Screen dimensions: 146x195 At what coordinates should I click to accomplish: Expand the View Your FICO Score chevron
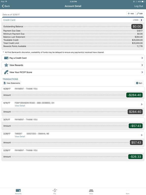[x=142, y=72]
